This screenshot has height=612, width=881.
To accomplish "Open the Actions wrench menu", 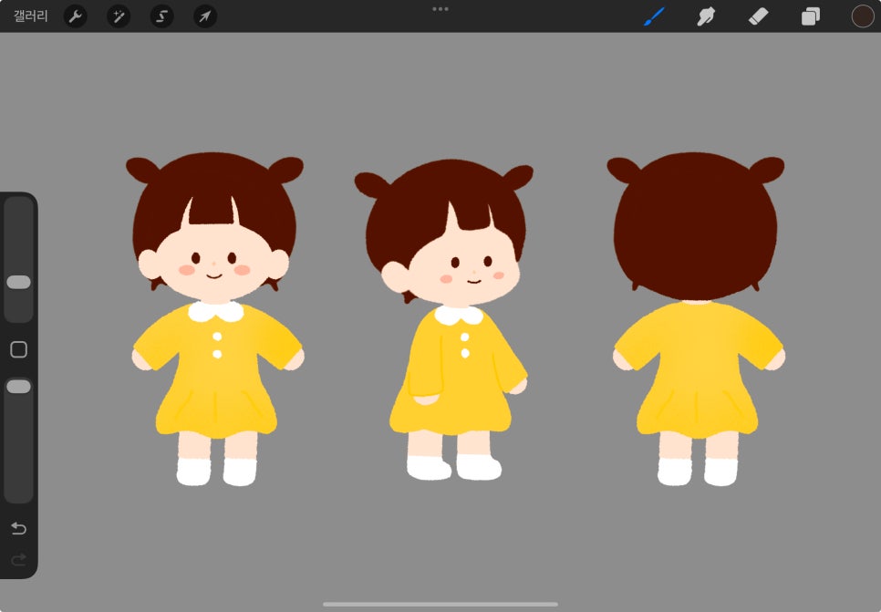I will pos(76,16).
